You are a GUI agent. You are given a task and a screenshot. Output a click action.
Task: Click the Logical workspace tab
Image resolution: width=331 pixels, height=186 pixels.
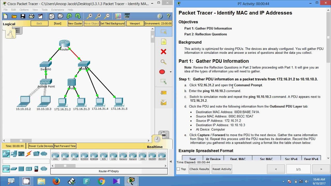9,24
